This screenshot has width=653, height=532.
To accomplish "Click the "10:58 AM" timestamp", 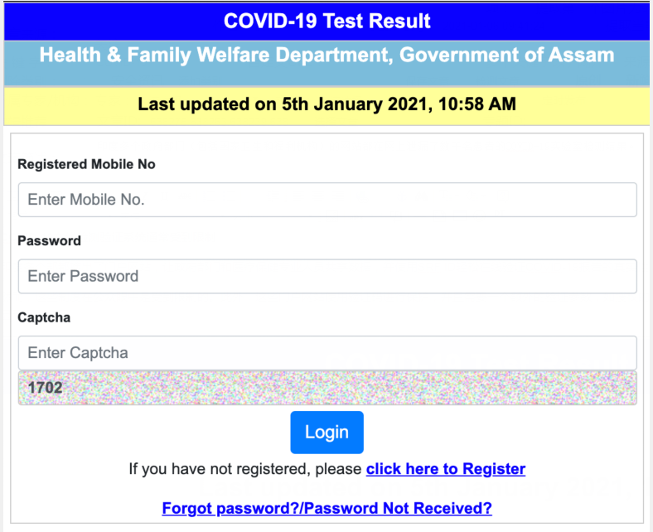I will pyautogui.click(x=477, y=104).
